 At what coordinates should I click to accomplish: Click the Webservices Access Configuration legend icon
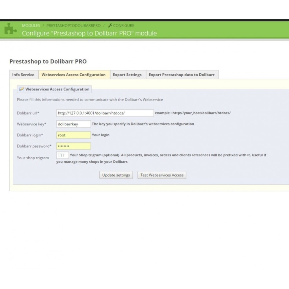(x=22, y=89)
